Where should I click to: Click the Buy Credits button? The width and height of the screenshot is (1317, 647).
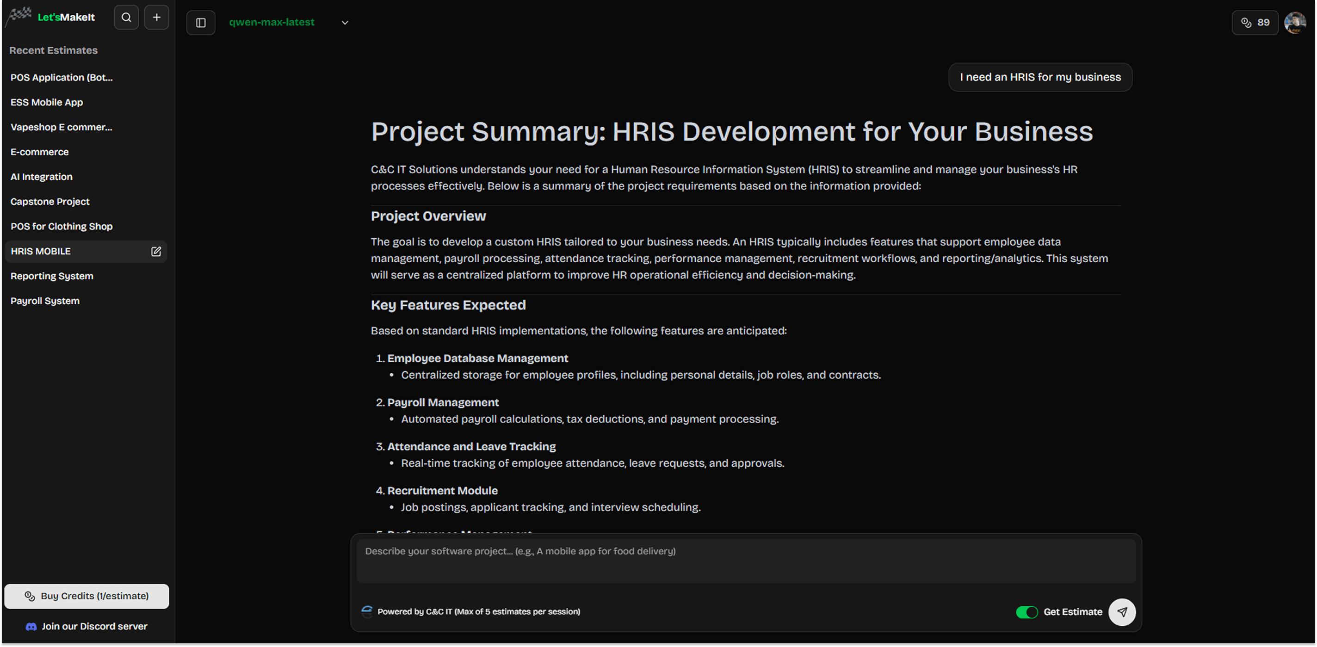point(87,596)
